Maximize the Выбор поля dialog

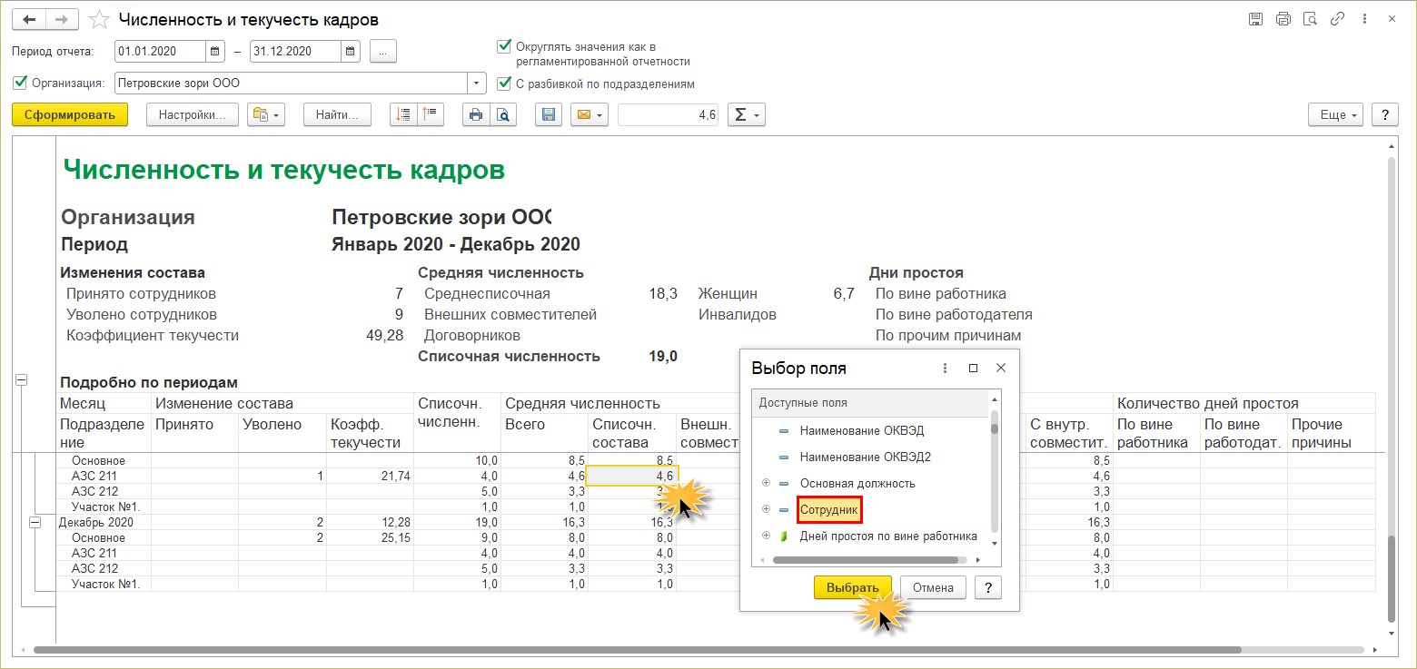coord(973,368)
